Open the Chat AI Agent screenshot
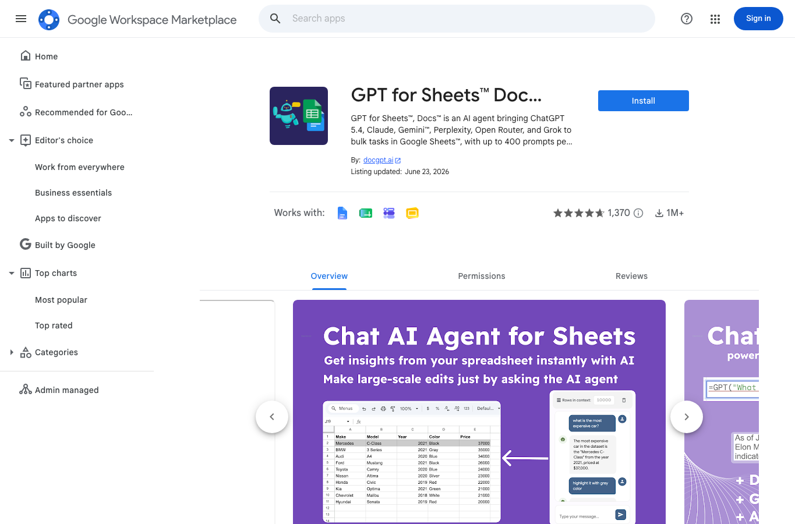This screenshot has height=524, width=795. 479,412
